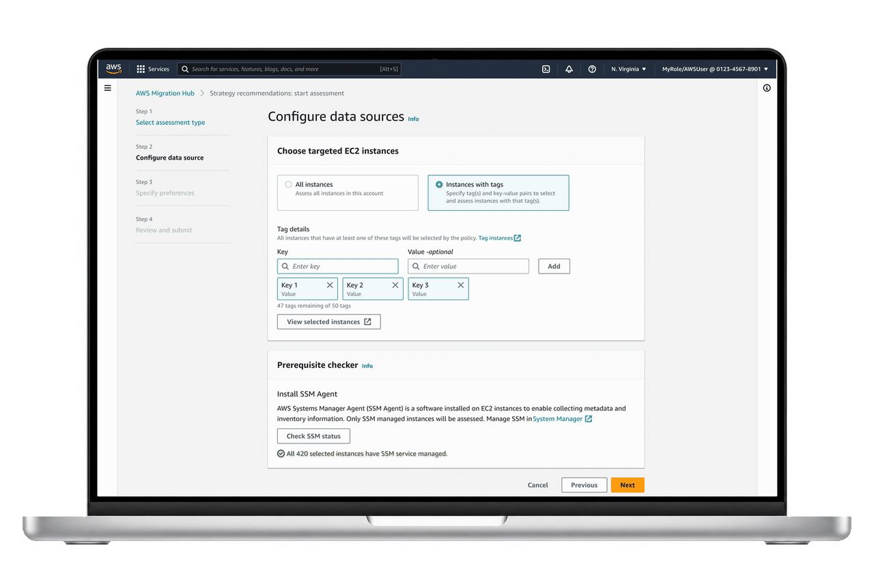Open the Services grid menu
Viewport: 874px width, 582px height.
tap(153, 69)
